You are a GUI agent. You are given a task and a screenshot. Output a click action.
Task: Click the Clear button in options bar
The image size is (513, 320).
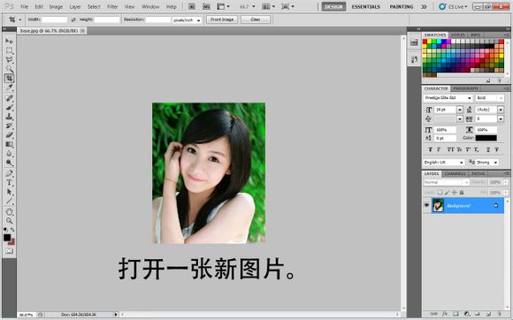click(256, 19)
